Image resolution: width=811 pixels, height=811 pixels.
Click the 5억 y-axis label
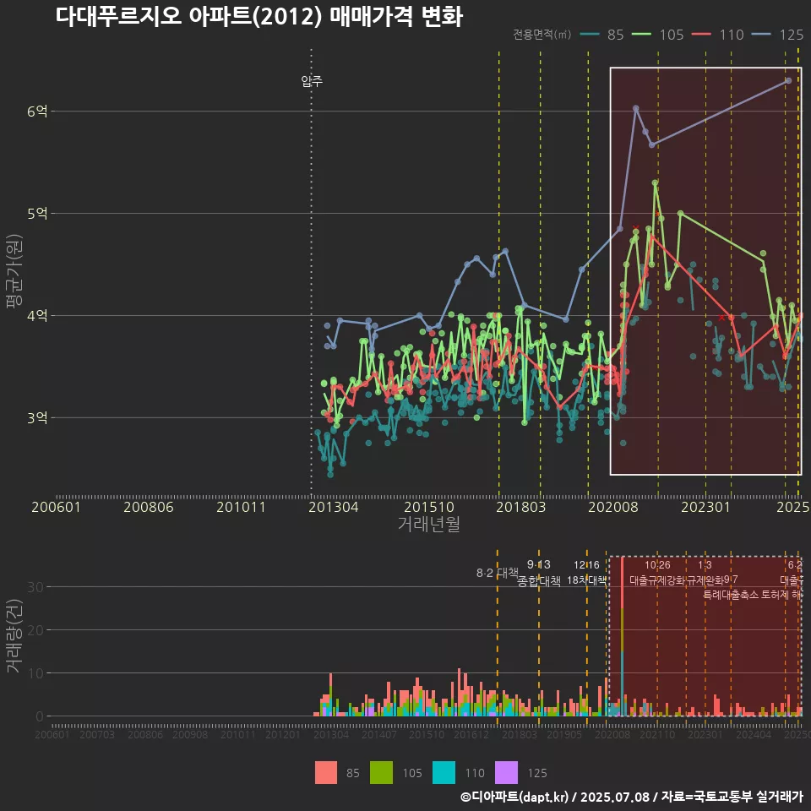[x=37, y=213]
